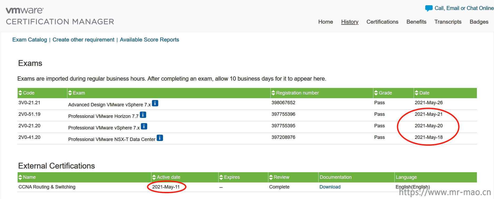Click the date 2021-May-21
Viewport: 494px width, 199px height.
(x=429, y=114)
